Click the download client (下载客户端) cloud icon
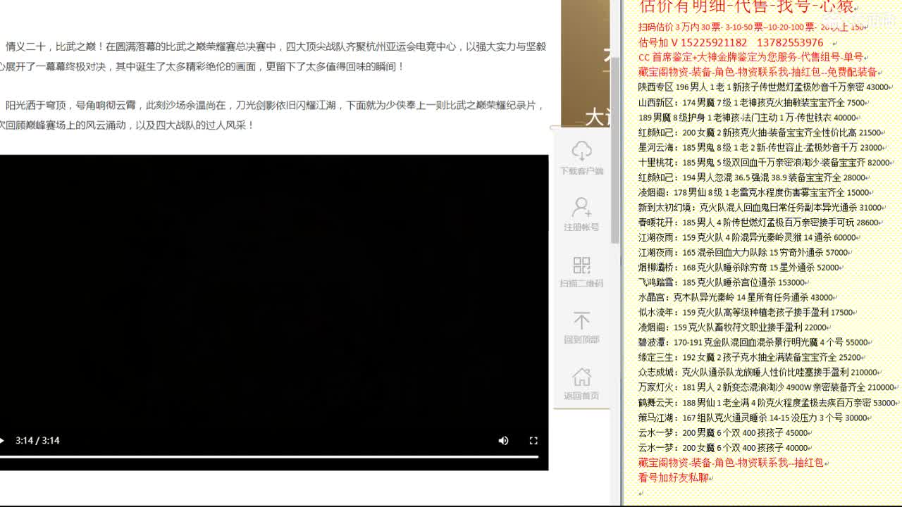Screen dimensions: 902x507 tap(581, 150)
